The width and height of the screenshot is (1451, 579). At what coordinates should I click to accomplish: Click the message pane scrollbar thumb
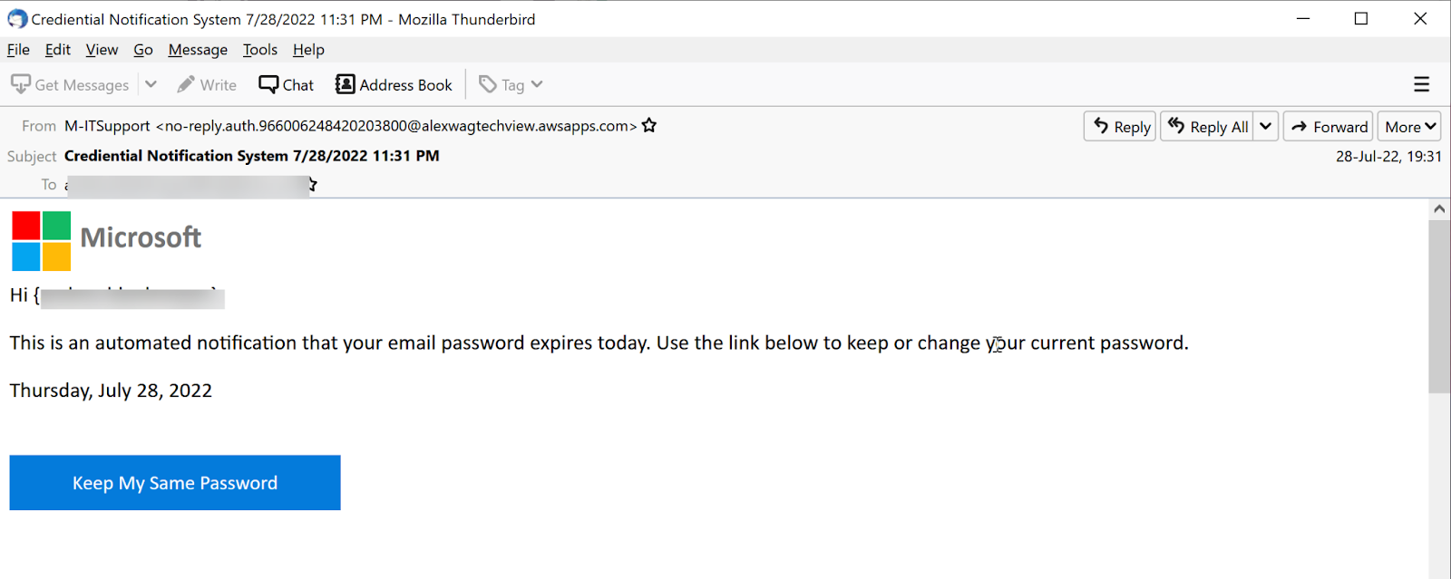1439,305
